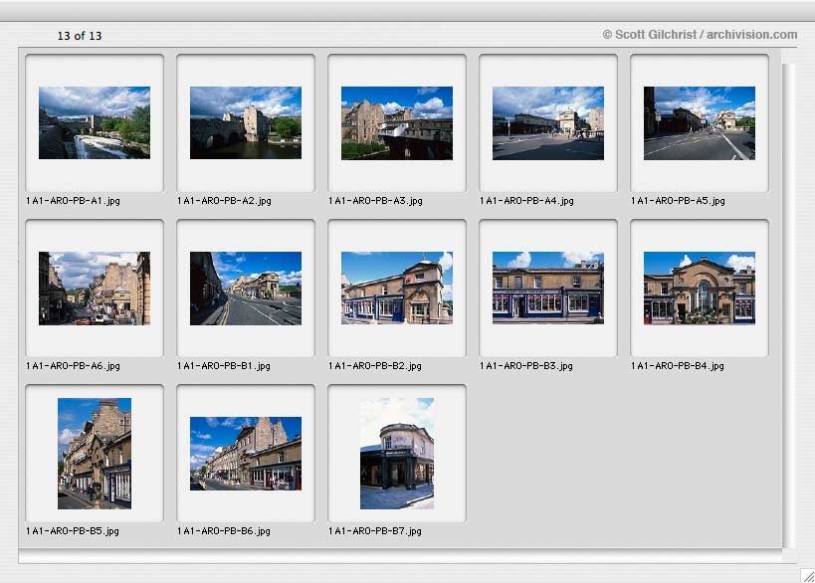This screenshot has height=583, width=815.
Task: Click the filename 1A1-ARO-PB-A1.jpg
Action: (73, 201)
